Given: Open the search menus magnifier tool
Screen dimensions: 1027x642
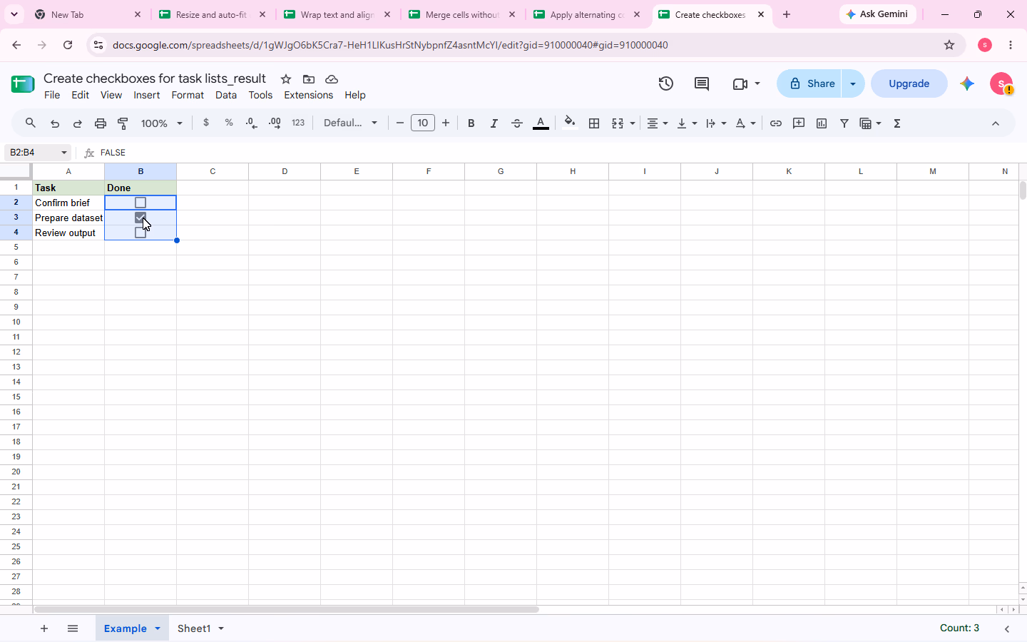Looking at the screenshot, I should coord(30,123).
